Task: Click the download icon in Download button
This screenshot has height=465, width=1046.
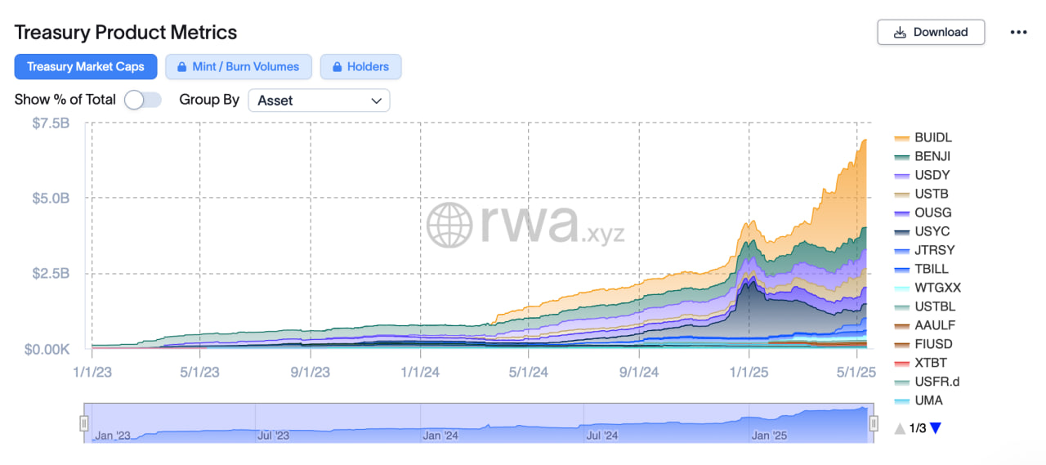Action: (900, 33)
